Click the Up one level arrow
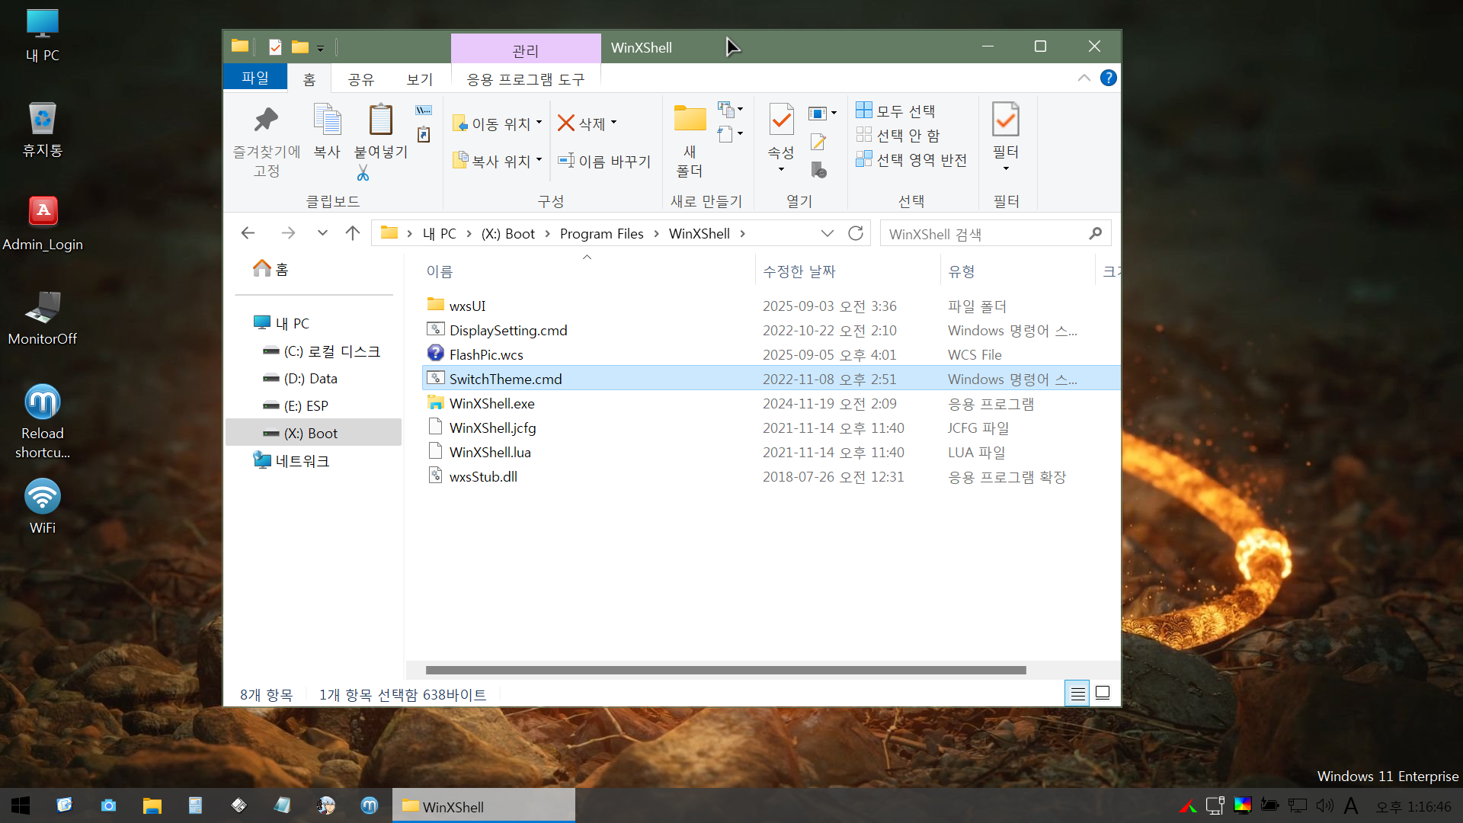Screen dimensions: 1463x823 pos(352,233)
